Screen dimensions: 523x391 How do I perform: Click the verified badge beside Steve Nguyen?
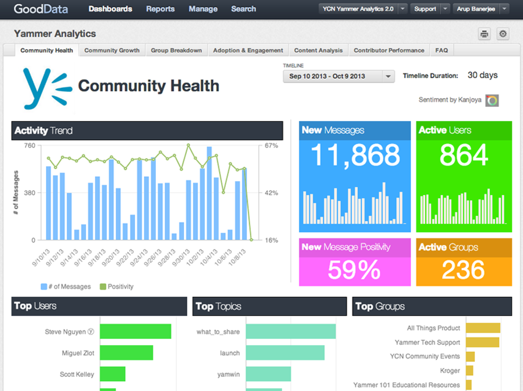click(x=90, y=331)
